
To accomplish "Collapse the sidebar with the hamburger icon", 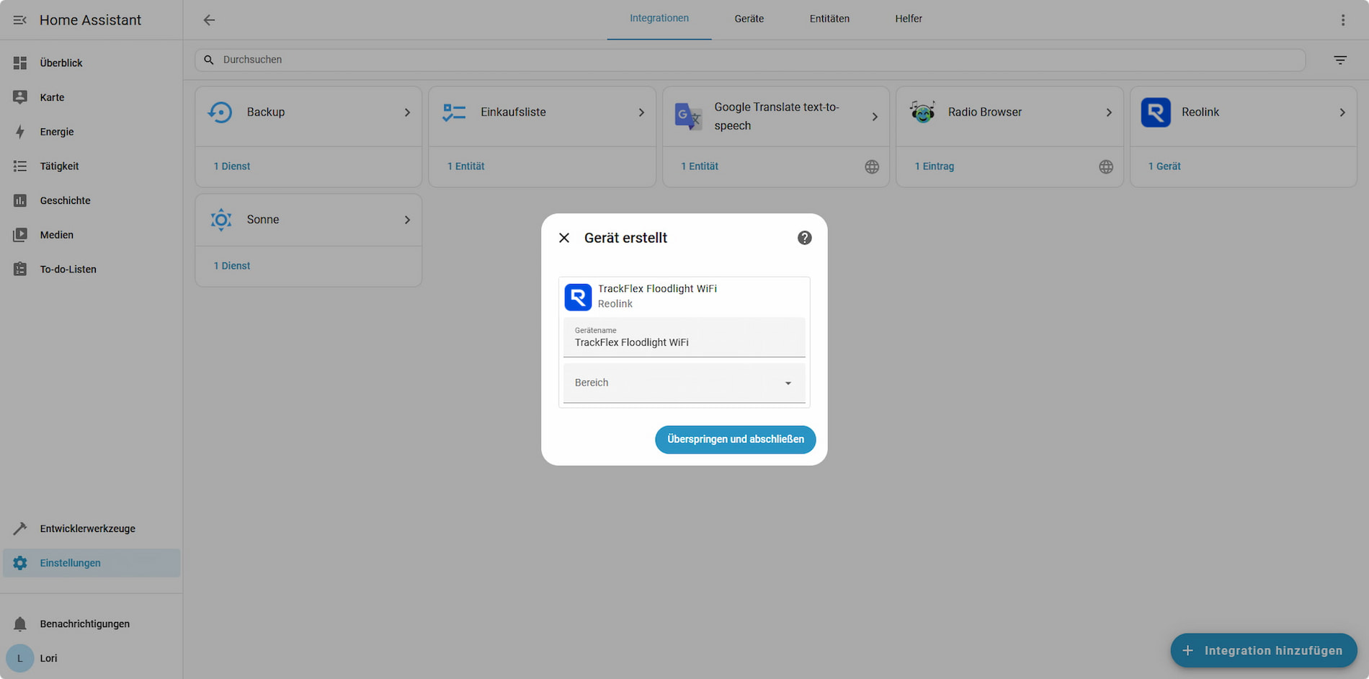I will tap(19, 20).
